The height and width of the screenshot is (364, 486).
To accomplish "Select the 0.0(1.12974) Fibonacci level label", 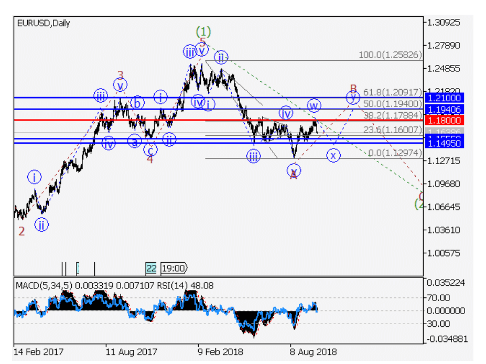I will click(x=393, y=153).
